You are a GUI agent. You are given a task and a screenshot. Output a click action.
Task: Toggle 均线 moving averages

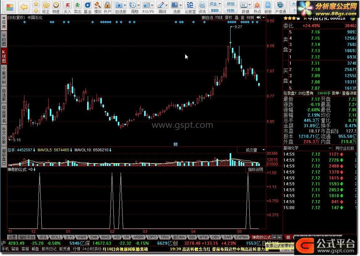coord(219,18)
